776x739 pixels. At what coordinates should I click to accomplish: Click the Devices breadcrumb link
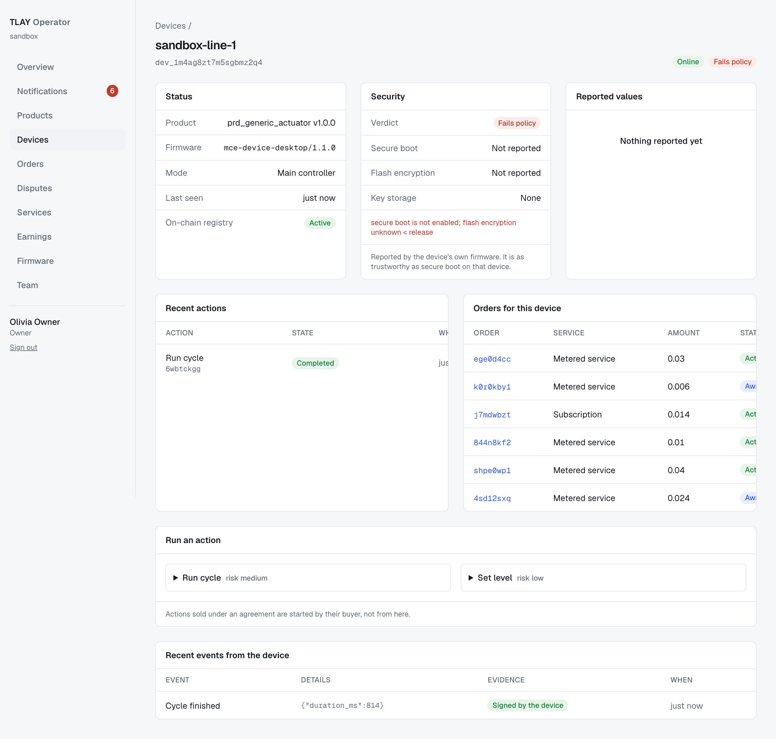tap(170, 26)
